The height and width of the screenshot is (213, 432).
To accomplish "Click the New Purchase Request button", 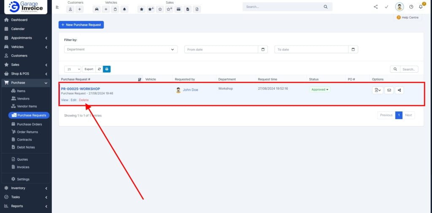I will [81, 25].
